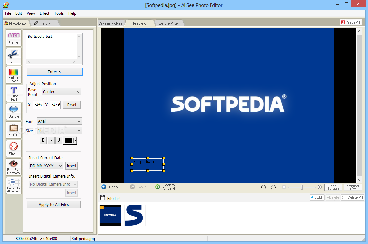The image size is (368, 244).
Task: Click the black text color swatch
Action: pyautogui.click(x=69, y=140)
